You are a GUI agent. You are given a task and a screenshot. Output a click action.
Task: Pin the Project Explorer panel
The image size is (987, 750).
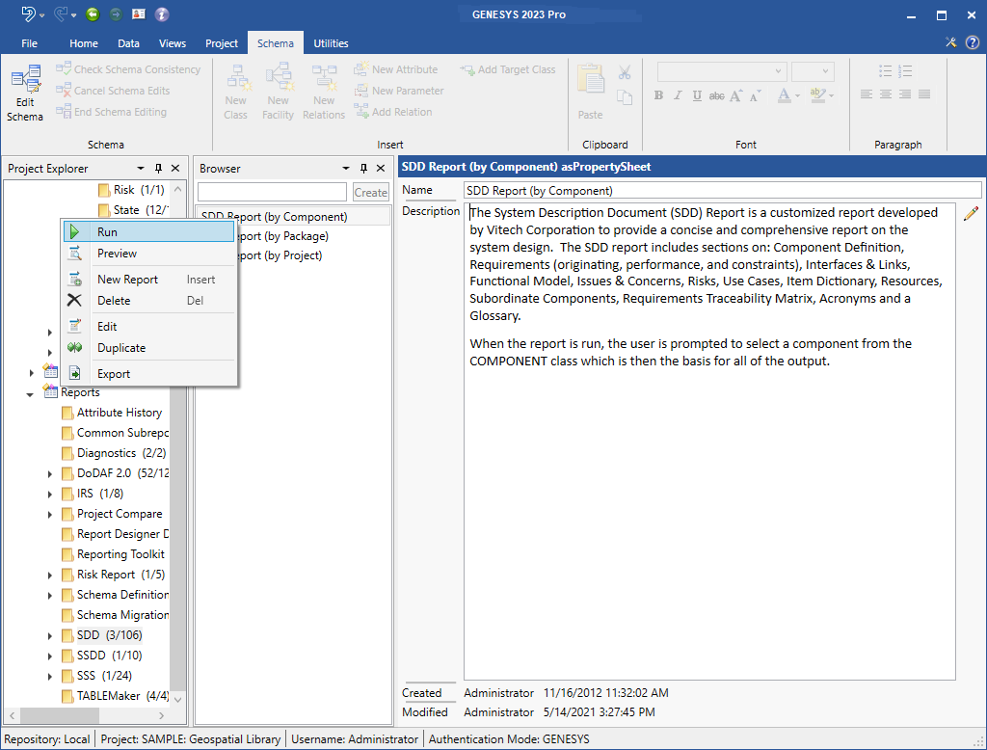pyautogui.click(x=159, y=169)
